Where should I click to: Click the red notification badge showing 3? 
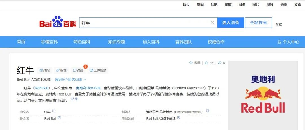pyautogui.click(x=85, y=67)
